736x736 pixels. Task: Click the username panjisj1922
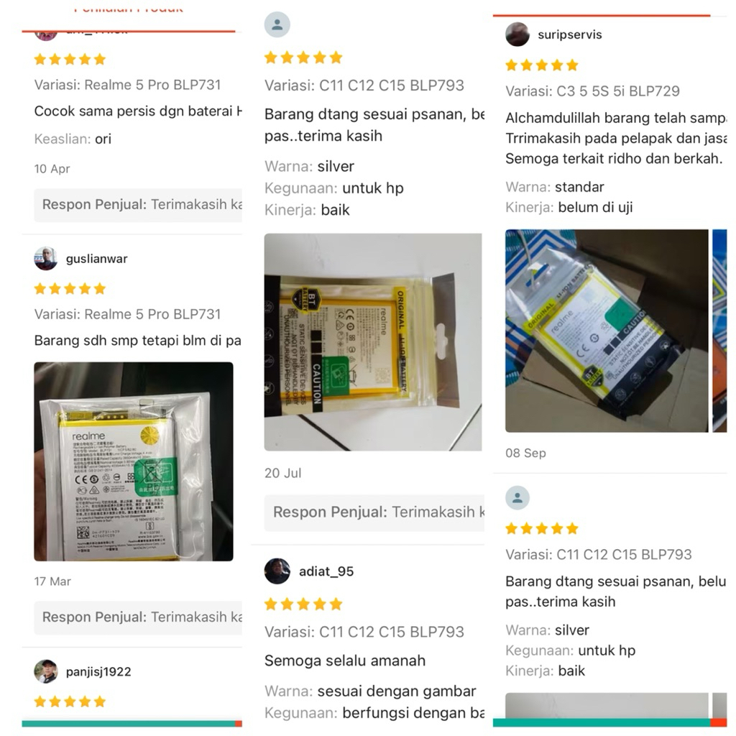(x=98, y=672)
